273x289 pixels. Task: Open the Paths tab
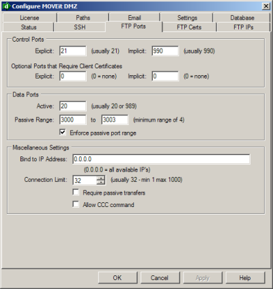(x=83, y=18)
